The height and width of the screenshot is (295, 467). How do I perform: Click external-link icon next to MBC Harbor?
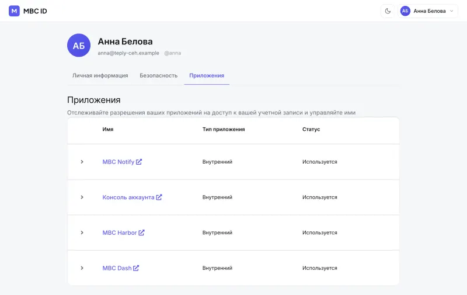pyautogui.click(x=141, y=232)
